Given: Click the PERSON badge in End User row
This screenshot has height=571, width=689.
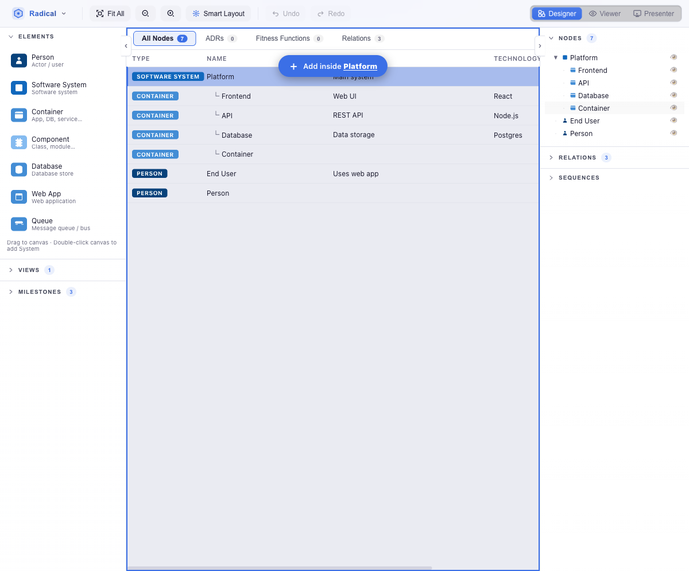Looking at the screenshot, I should tap(149, 173).
